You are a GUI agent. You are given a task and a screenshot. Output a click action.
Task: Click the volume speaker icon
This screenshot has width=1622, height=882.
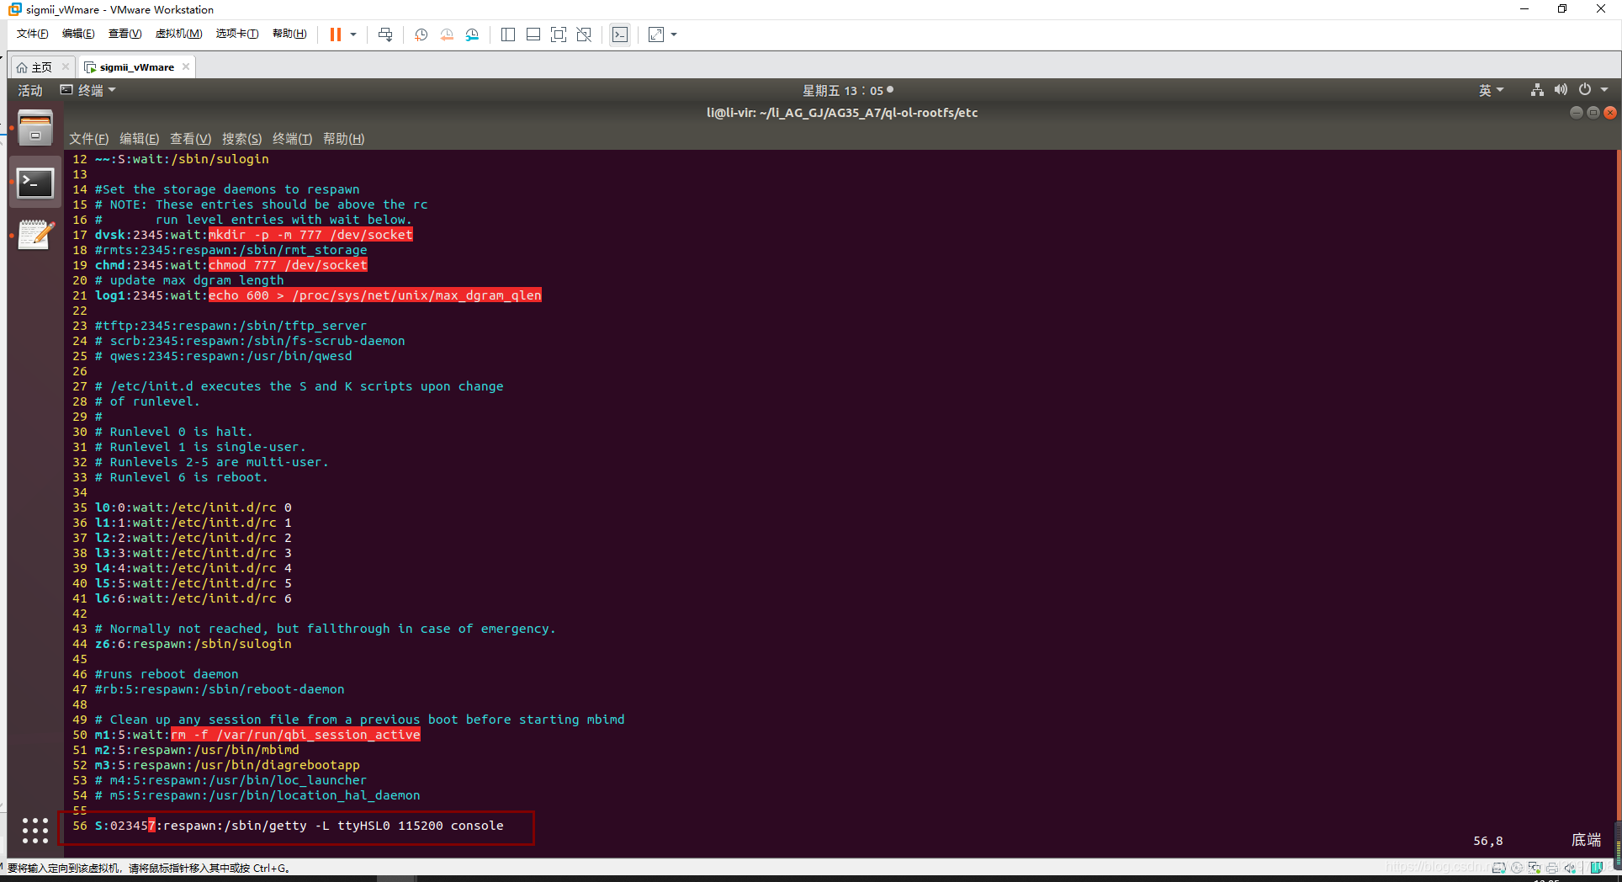1561,90
